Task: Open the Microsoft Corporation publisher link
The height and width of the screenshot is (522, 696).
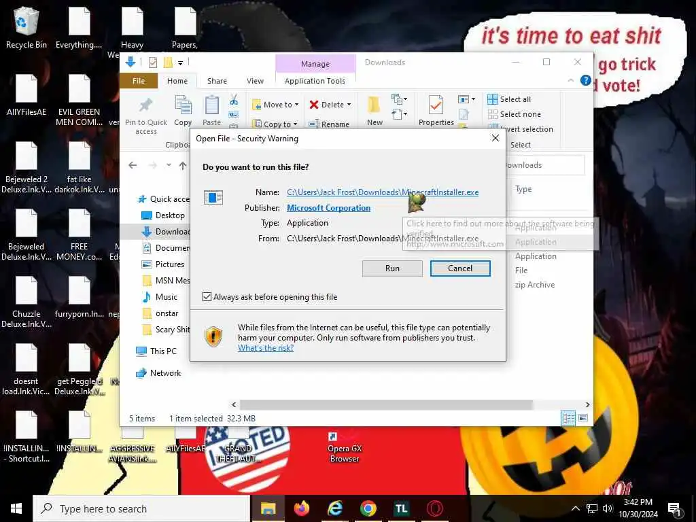Action: click(x=328, y=208)
